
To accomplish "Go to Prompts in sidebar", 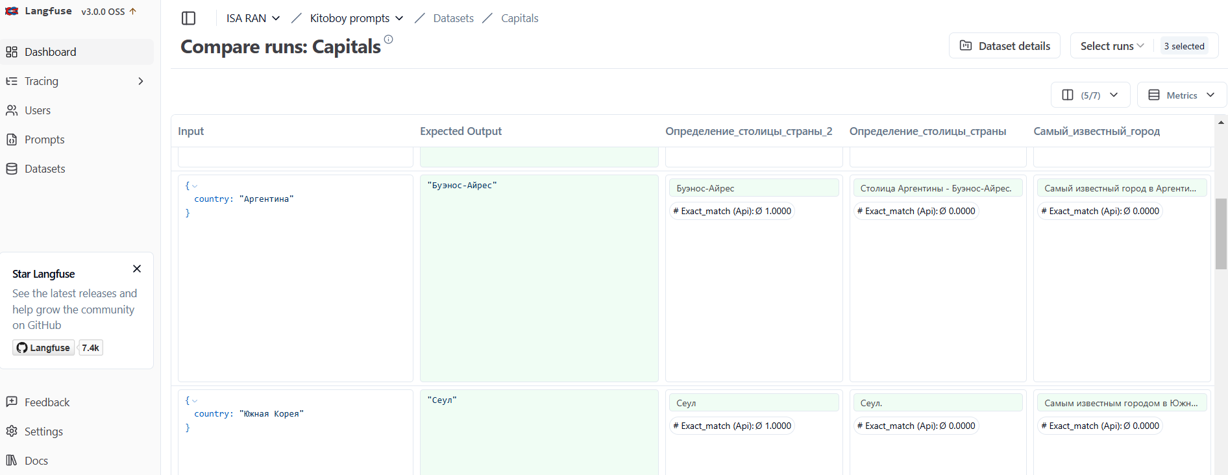I will click(x=44, y=140).
